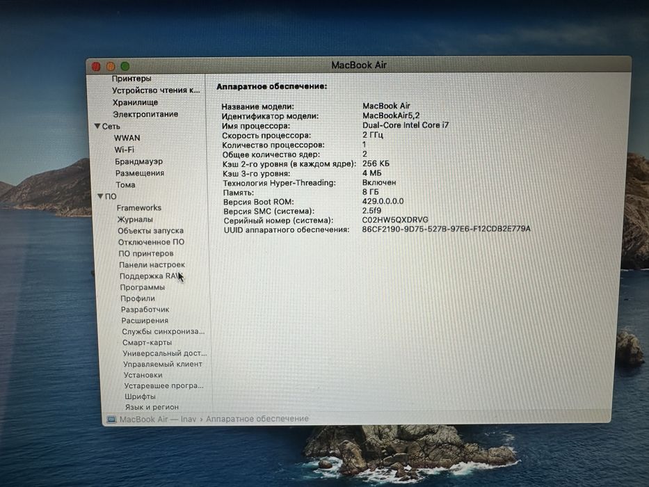Click Аппаратное обеспечение path bar segment
The image size is (649, 487).
(257, 419)
